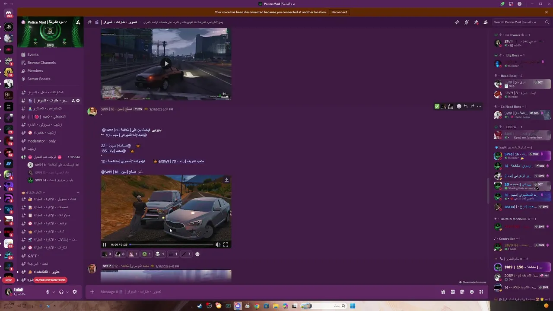Screen dimensions: 553x311
Task: Open output device options next to headphones
Action: (x=67, y=292)
